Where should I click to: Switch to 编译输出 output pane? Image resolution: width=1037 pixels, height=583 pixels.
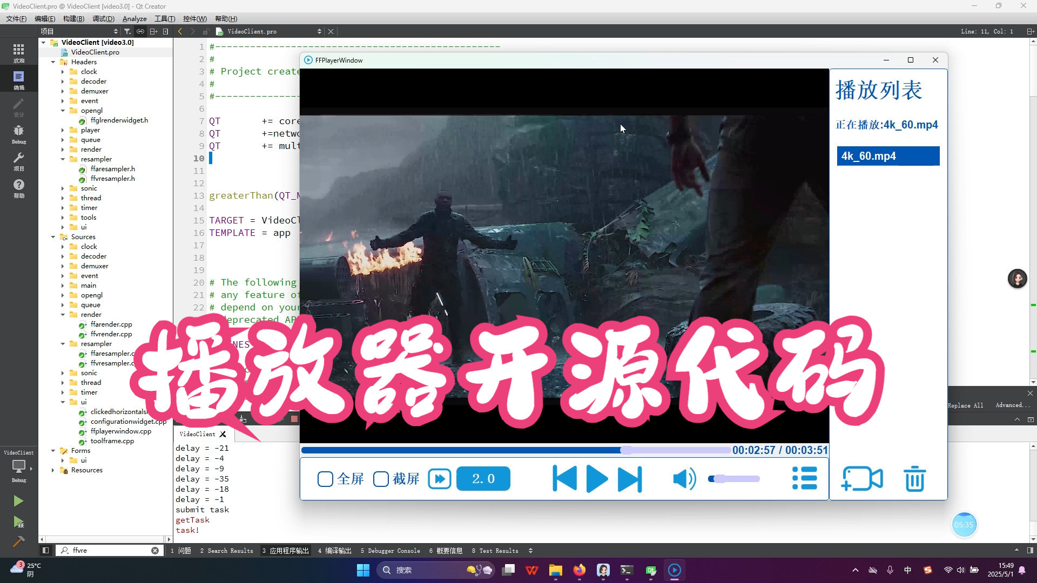(335, 551)
